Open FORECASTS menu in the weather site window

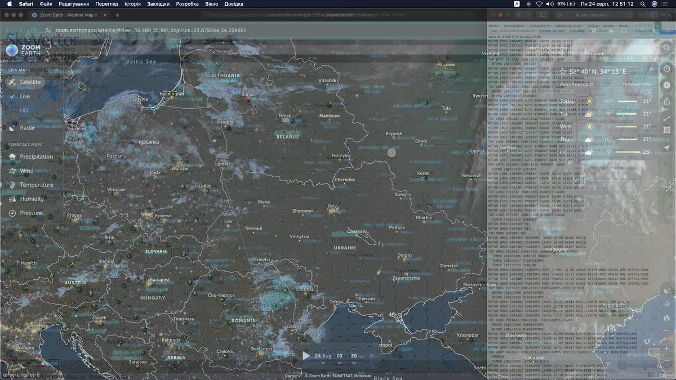pyautogui.click(x=540, y=26)
